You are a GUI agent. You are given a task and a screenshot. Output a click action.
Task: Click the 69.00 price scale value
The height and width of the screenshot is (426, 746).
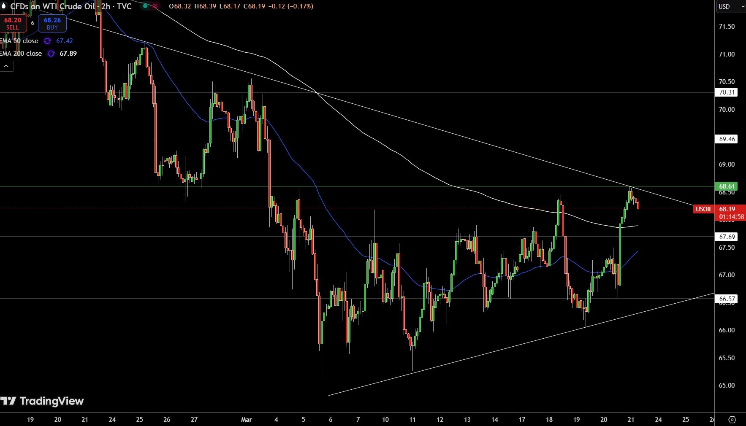click(727, 164)
